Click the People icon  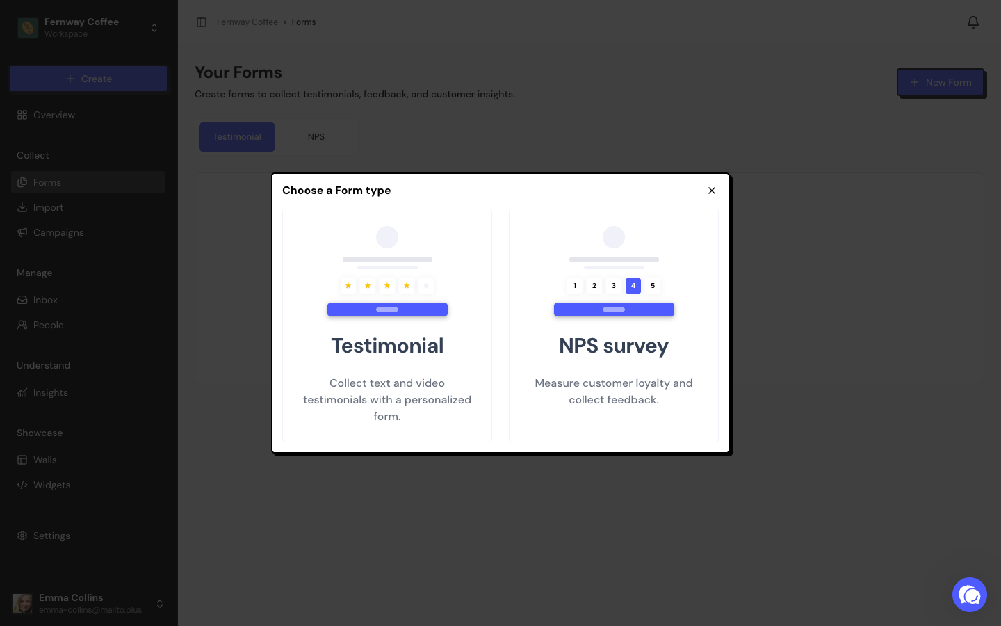22,325
